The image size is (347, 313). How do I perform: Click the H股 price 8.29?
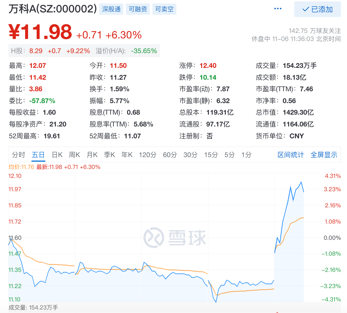[36, 51]
